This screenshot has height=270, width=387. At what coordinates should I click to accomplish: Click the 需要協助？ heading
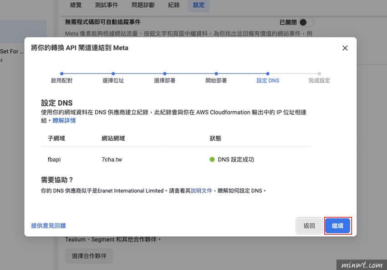pyautogui.click(x=57, y=180)
